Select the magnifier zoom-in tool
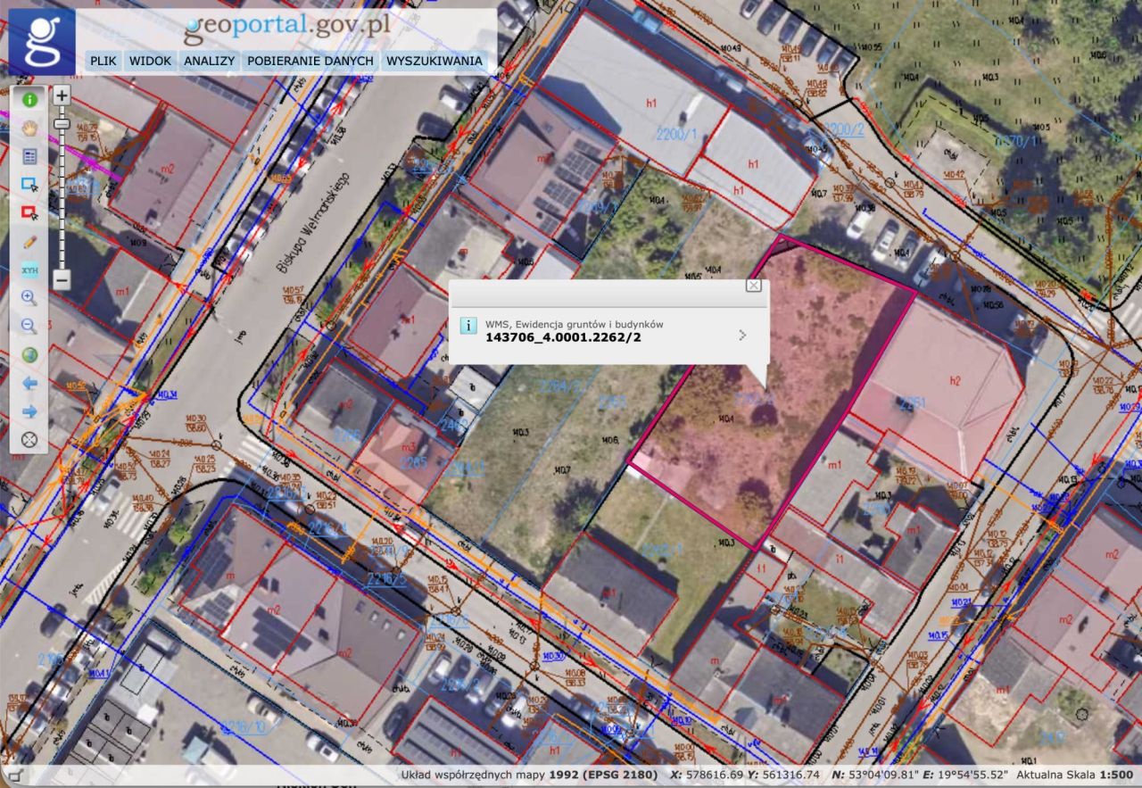Viewport: 1142px width, 788px height. pyautogui.click(x=29, y=298)
